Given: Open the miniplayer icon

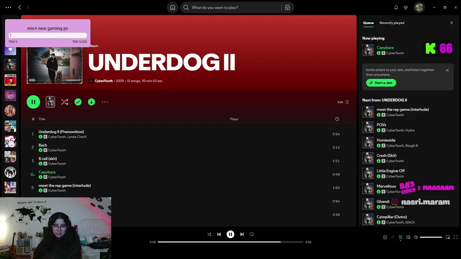Looking at the screenshot, I should pos(448,237).
